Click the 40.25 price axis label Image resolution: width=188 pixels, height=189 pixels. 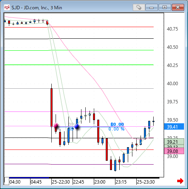[173, 65]
